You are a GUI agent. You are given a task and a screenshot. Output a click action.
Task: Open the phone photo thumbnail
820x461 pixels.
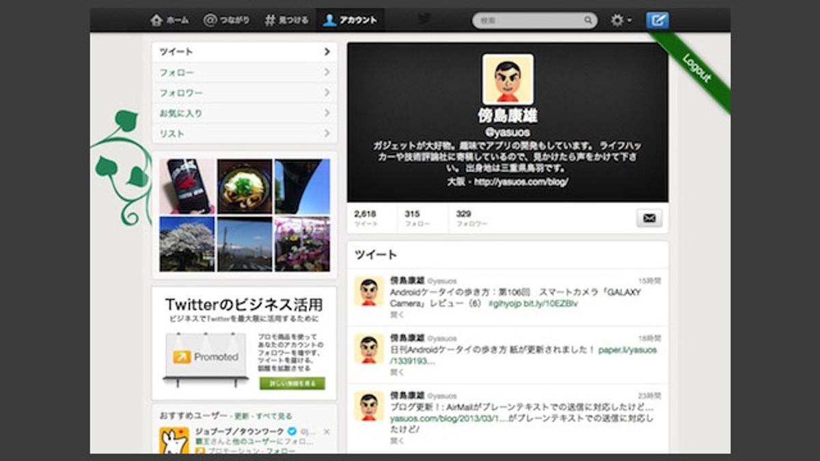click(187, 186)
